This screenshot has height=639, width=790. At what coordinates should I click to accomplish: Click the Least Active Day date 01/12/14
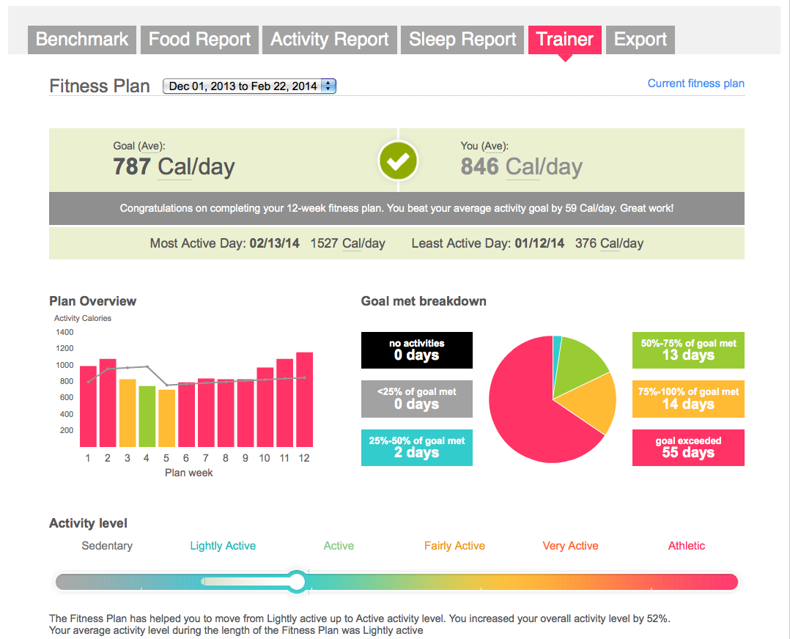[x=539, y=243]
